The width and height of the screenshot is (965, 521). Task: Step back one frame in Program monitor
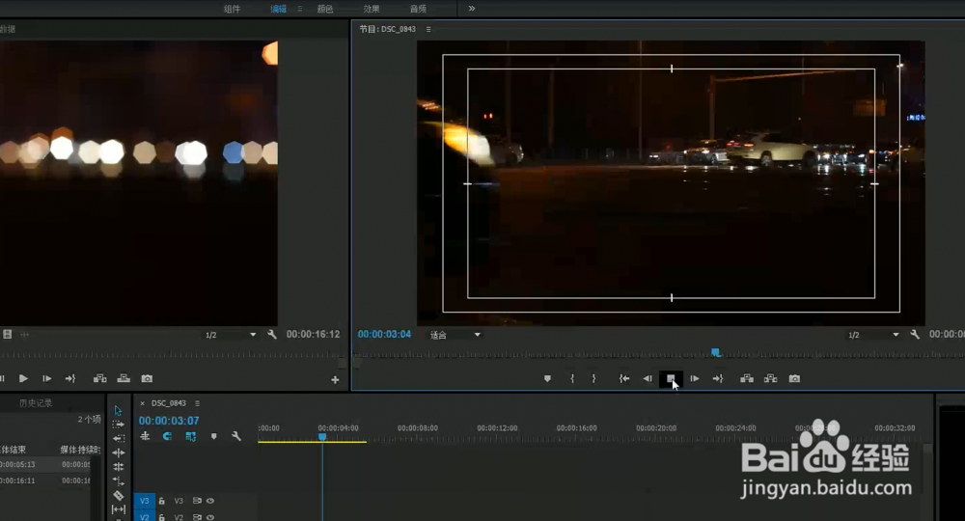coord(648,379)
